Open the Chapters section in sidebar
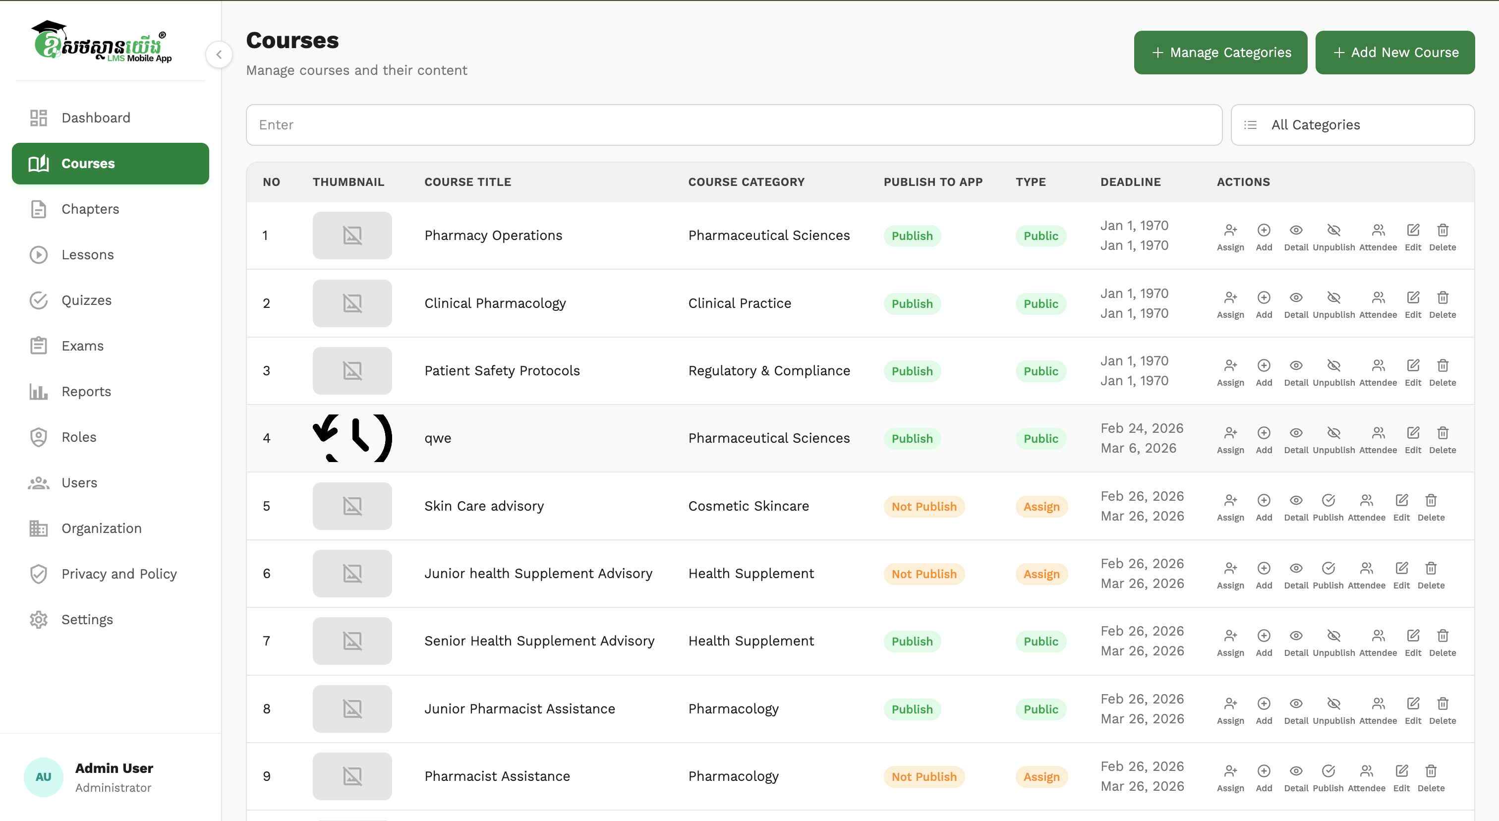Image resolution: width=1499 pixels, height=821 pixels. pos(90,209)
